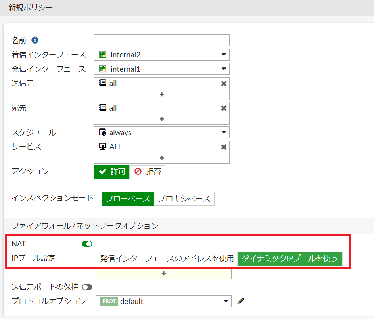Edit the protocol options with the pencil icon
Screen dimensions: 374x319
[241, 301]
